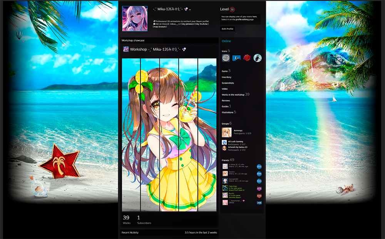Click the Animrays group avatar
Image resolution: width=385 pixels, height=239 pixels.
(226, 132)
